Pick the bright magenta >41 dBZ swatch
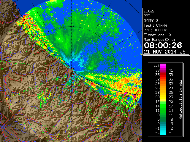 163,66
